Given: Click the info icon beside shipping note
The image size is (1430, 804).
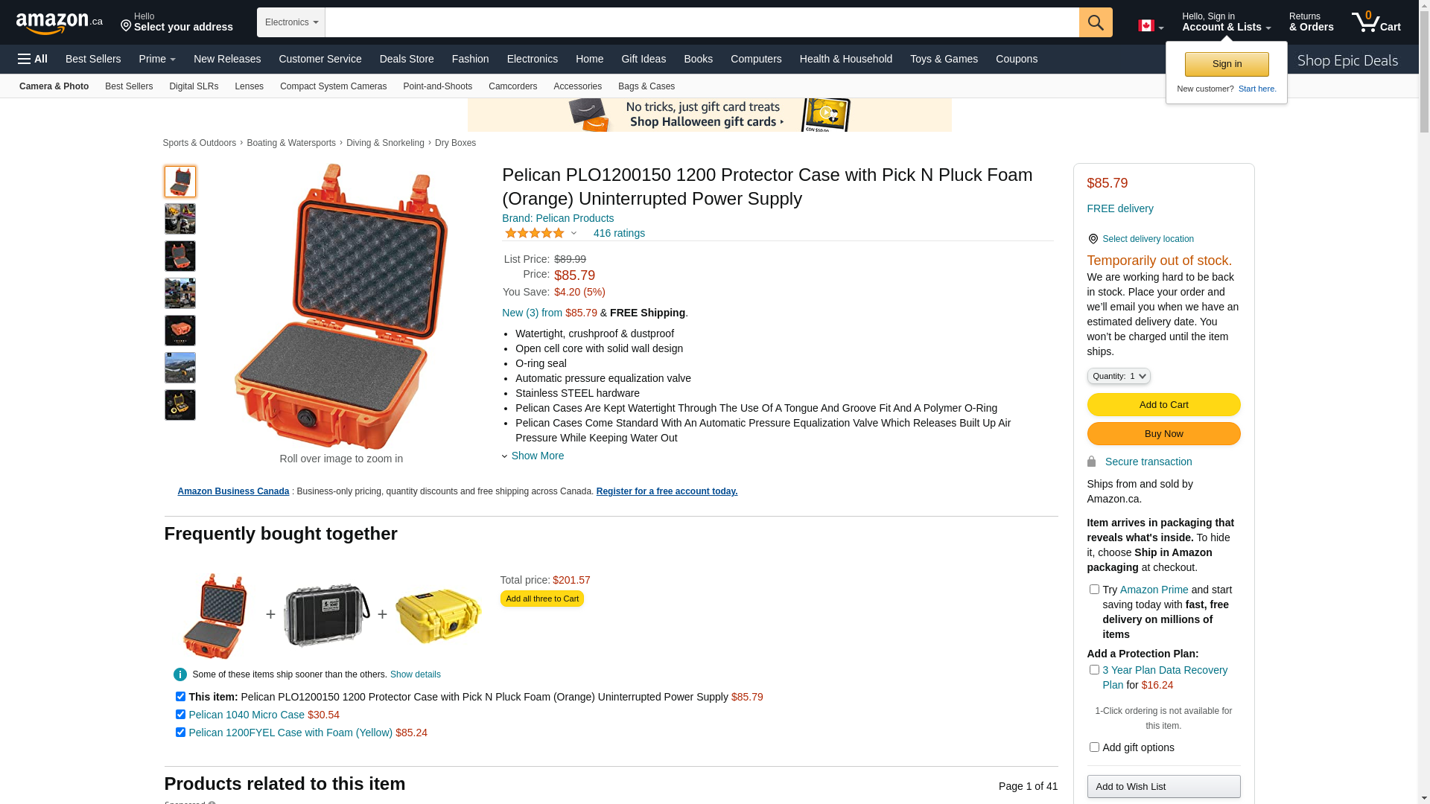Looking at the screenshot, I should 180,674.
